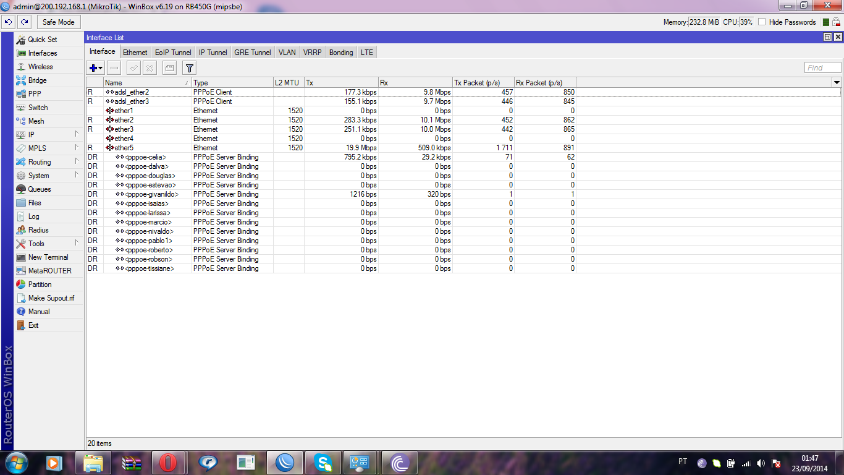Select the Bonding tab
This screenshot has height=475, width=844.
point(341,53)
